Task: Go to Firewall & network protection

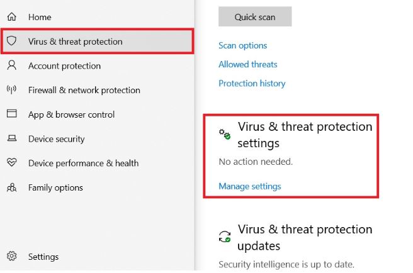Action: pos(84,90)
